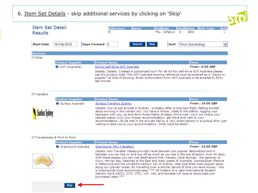The image size is (258, 193).
Task: Click the Start Date field 16-Feb-2012
Action: tap(65, 44)
